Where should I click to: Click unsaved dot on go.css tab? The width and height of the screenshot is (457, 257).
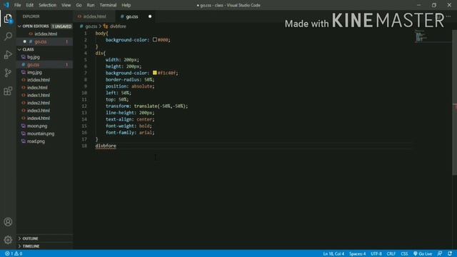(x=150, y=16)
